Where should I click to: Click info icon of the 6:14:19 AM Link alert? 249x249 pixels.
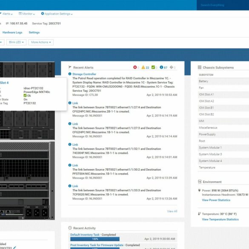click(70, 103)
